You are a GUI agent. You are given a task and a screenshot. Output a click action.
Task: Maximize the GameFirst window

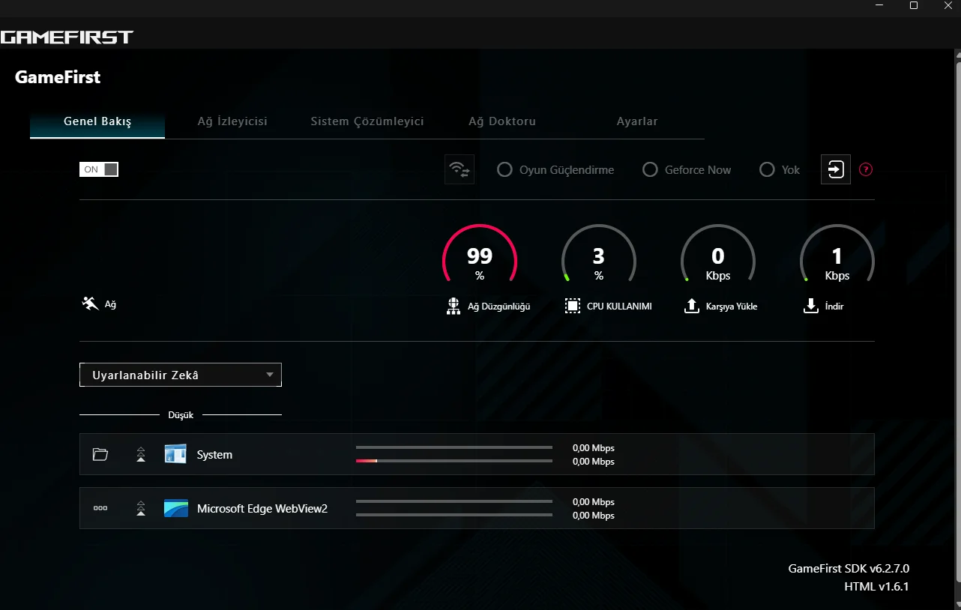click(914, 6)
